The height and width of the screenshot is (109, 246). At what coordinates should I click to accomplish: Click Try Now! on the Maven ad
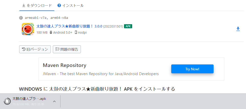click(x=192, y=69)
